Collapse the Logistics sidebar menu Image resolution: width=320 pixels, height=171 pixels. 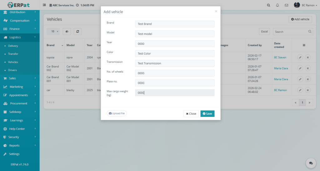click(20, 37)
